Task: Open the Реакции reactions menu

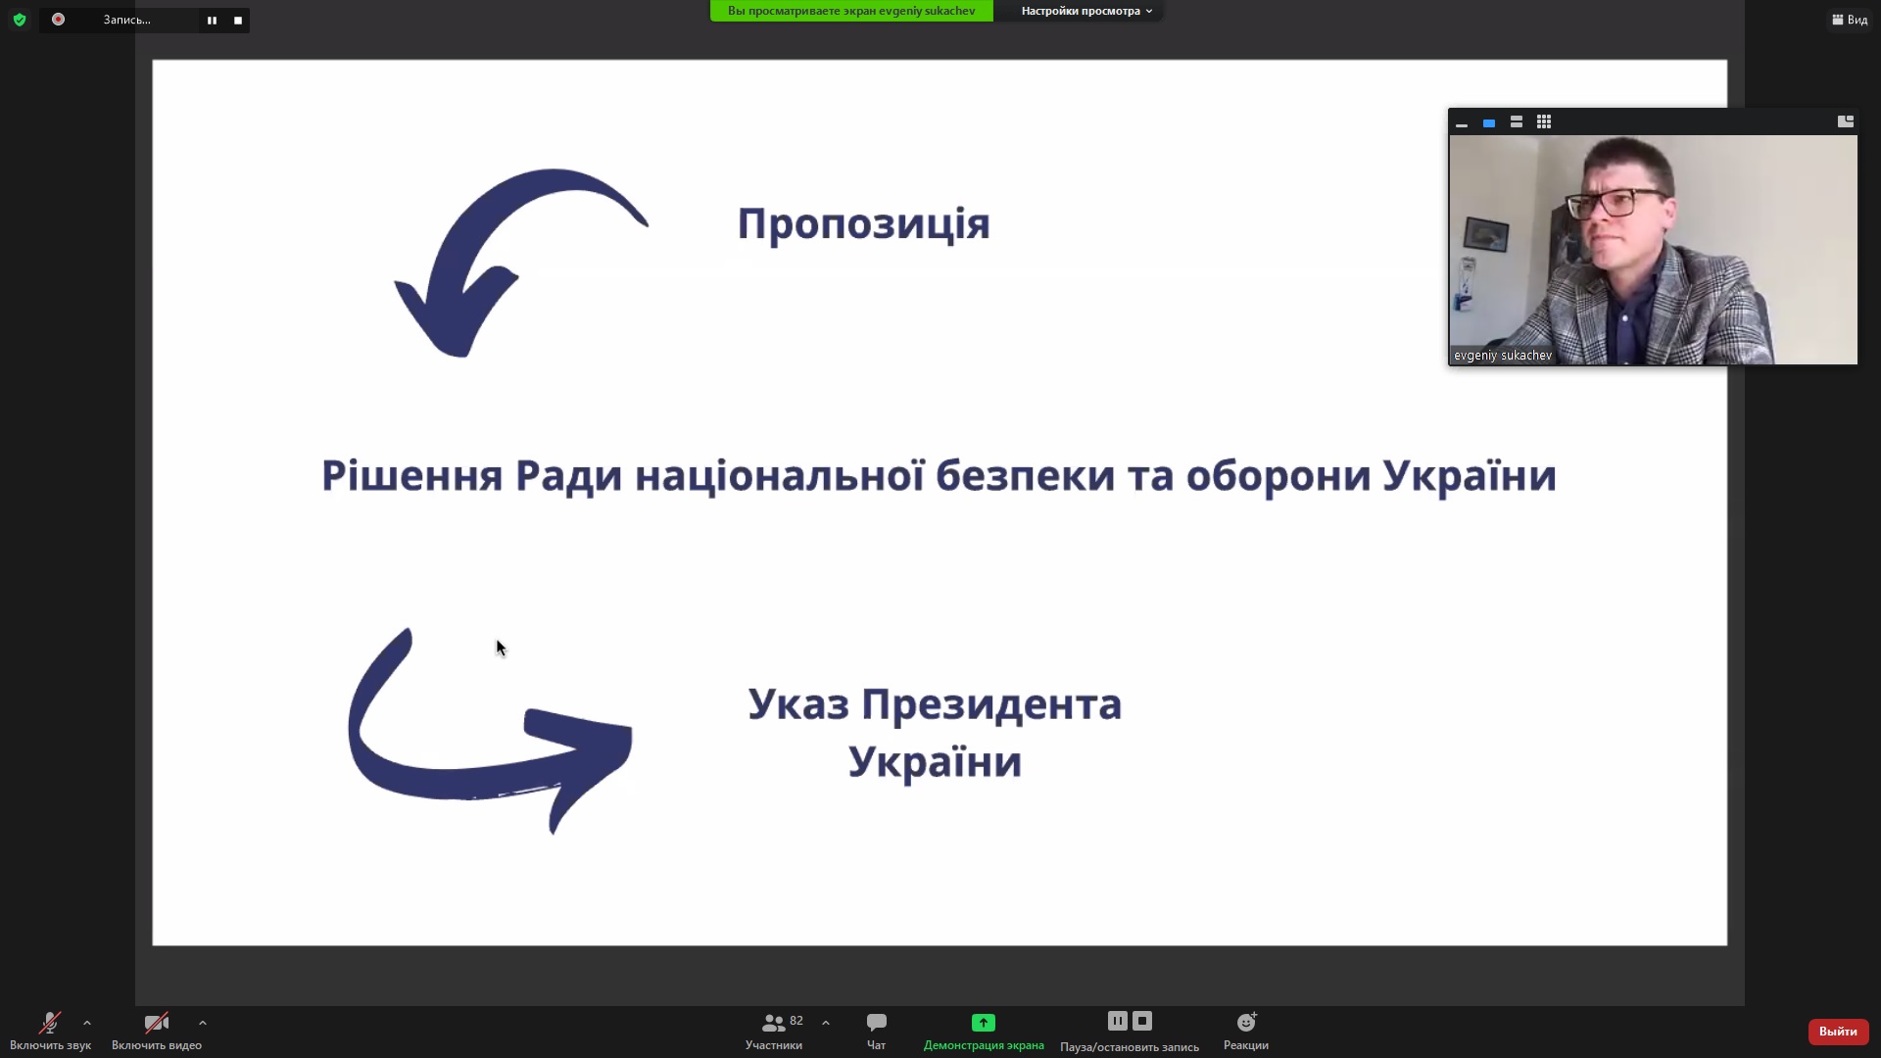Action: (1246, 1032)
